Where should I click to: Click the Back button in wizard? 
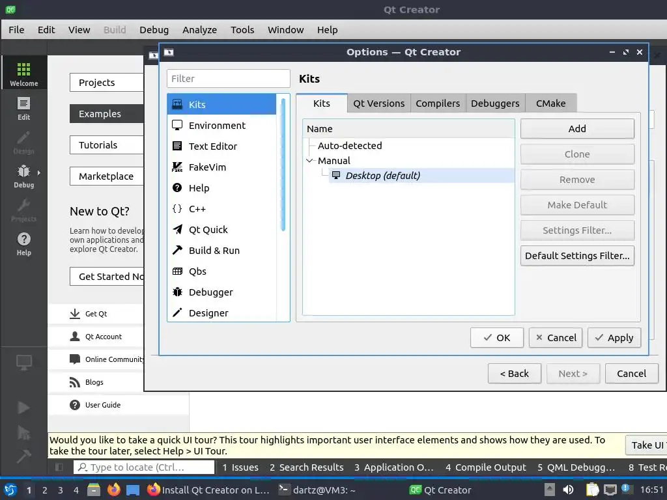515,373
